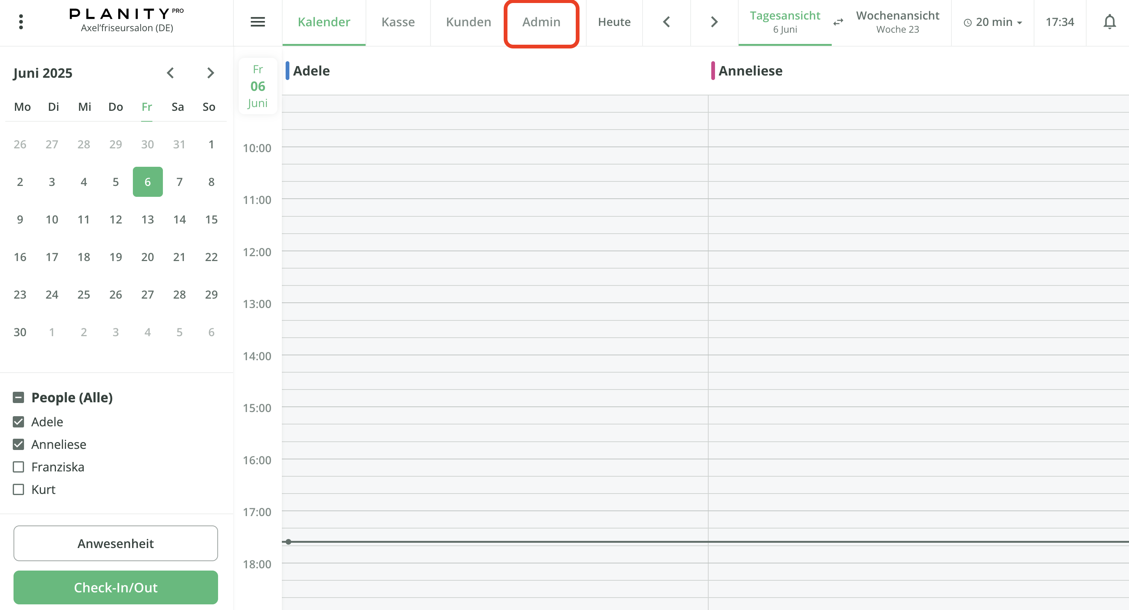The width and height of the screenshot is (1129, 610).
Task: Enable the Franziska checkbox
Action: pyautogui.click(x=18, y=467)
